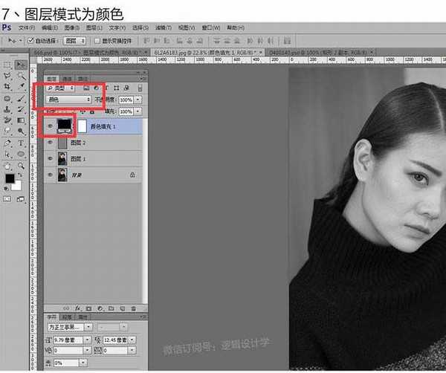The image size is (446, 373).
Task: Open the layer blend mode dropdown (颜色)
Action: [68, 99]
